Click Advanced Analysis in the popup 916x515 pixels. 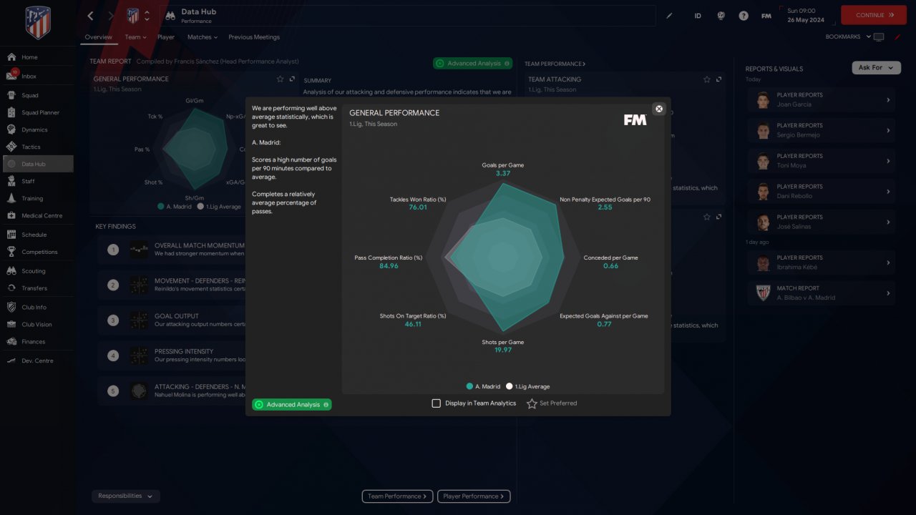(292, 405)
